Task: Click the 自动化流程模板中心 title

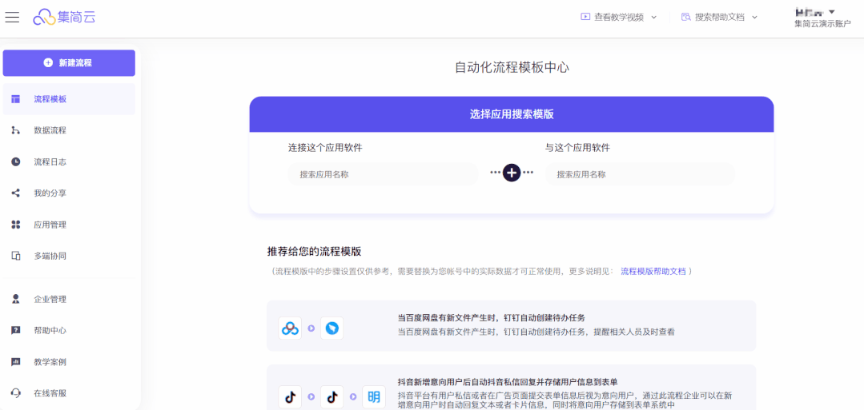Action: pyautogui.click(x=512, y=68)
